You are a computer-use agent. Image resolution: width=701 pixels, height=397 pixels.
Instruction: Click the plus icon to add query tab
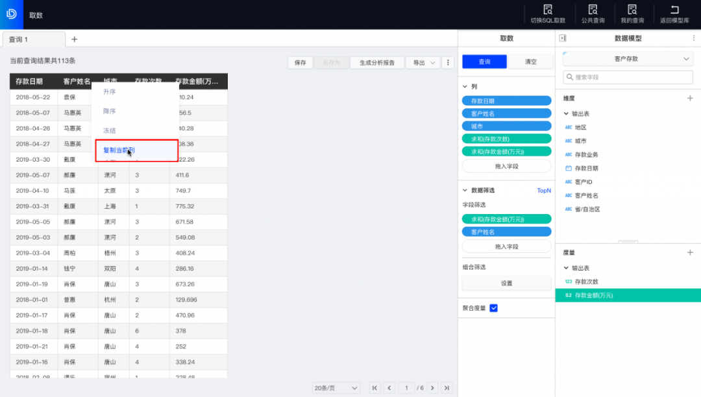tap(74, 39)
